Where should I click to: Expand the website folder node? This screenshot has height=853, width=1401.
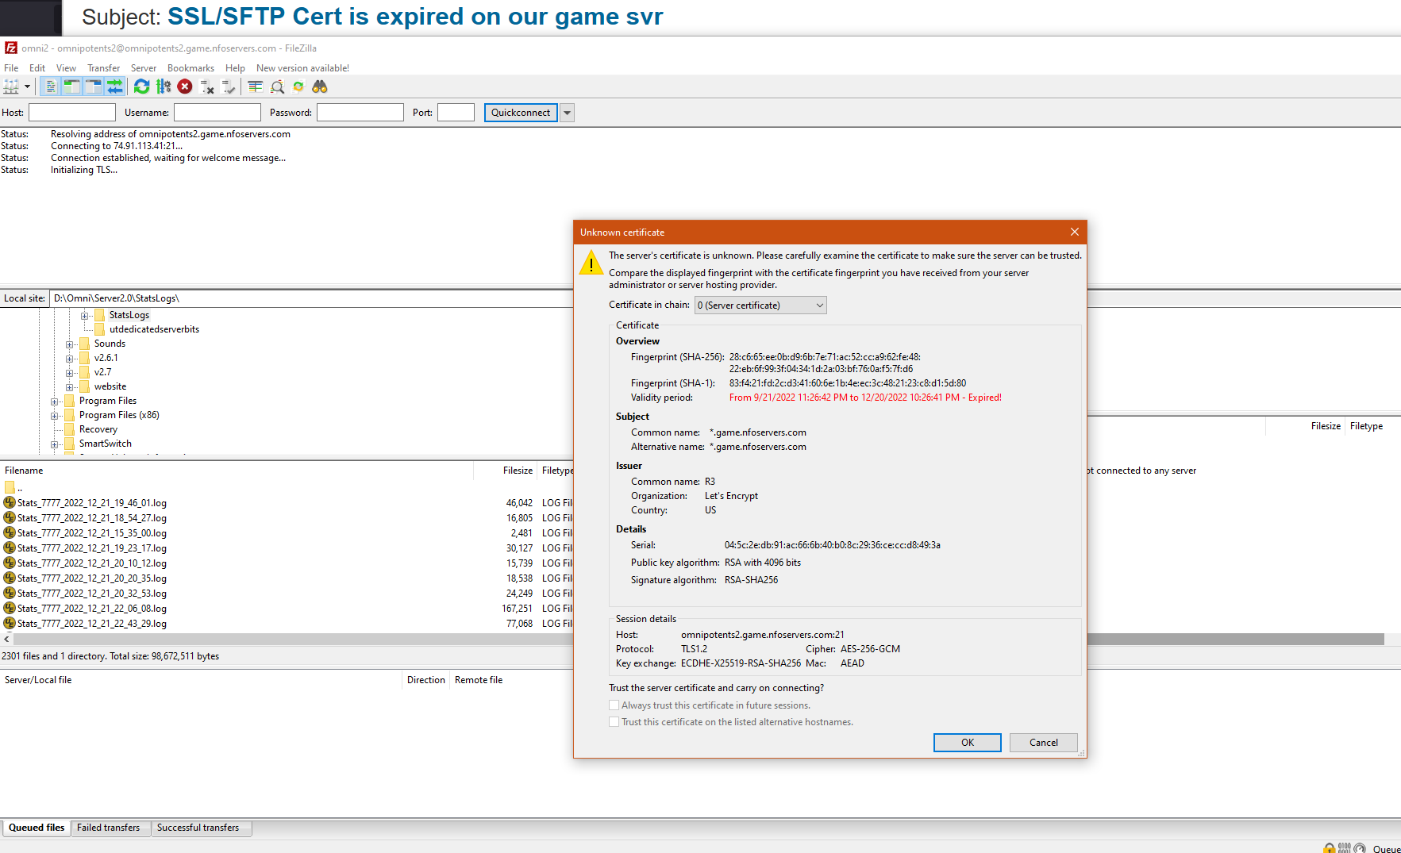69,387
